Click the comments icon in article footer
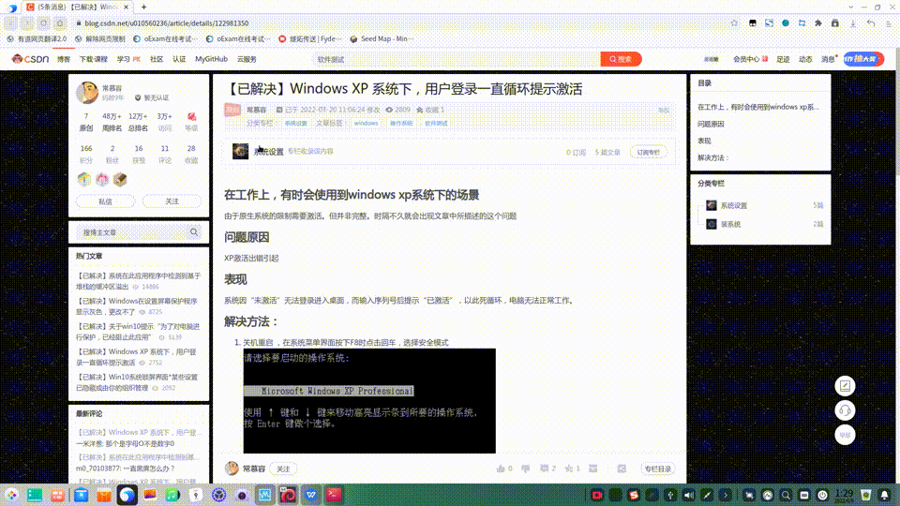This screenshot has height=506, width=900. click(x=544, y=469)
